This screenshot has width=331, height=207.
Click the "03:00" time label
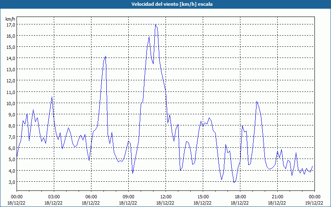(x=54, y=197)
